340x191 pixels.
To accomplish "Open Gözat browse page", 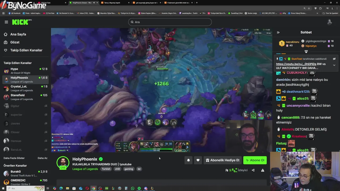I will pyautogui.click(x=15, y=42).
